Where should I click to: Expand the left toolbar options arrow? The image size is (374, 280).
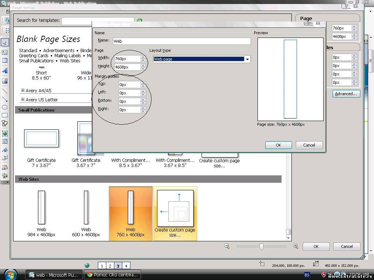point(7,182)
